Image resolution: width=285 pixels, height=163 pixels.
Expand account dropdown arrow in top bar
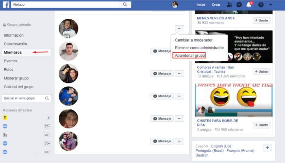[x=271, y=5]
